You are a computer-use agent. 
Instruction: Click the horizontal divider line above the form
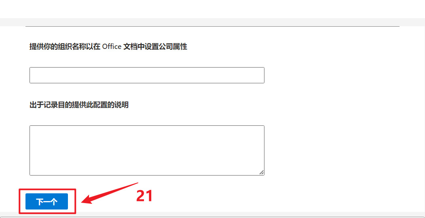213,27
